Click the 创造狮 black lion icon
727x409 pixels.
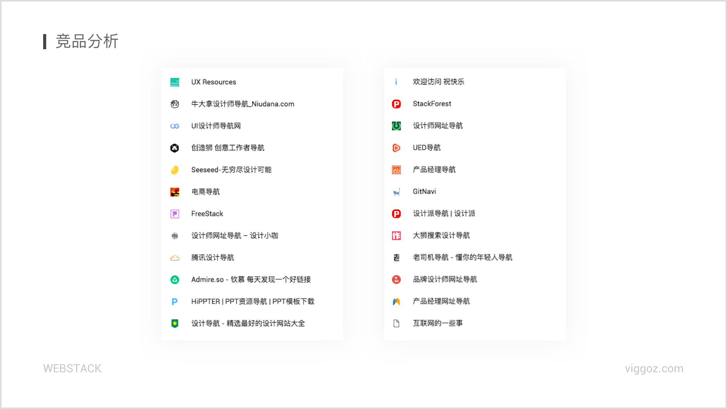(175, 148)
